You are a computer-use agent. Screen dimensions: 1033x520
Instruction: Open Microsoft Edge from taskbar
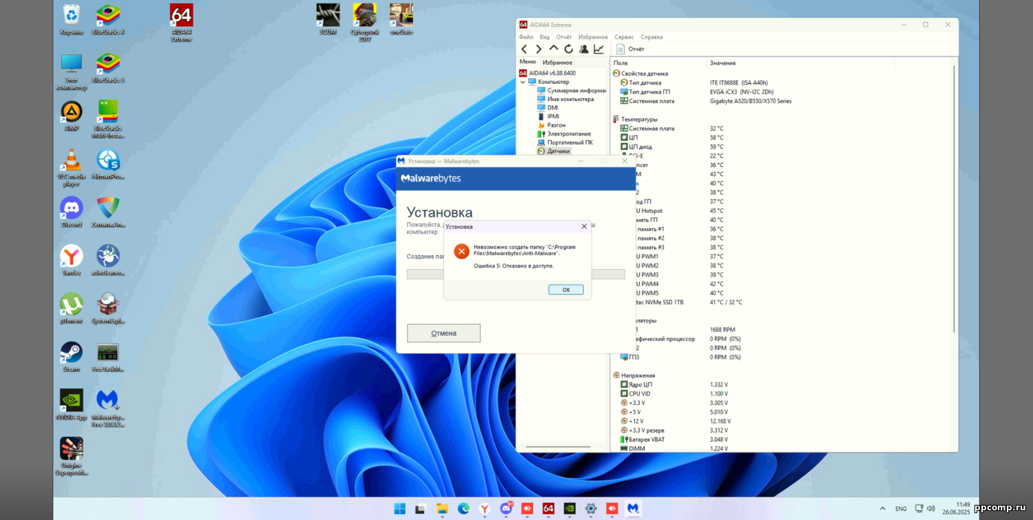pos(463,508)
